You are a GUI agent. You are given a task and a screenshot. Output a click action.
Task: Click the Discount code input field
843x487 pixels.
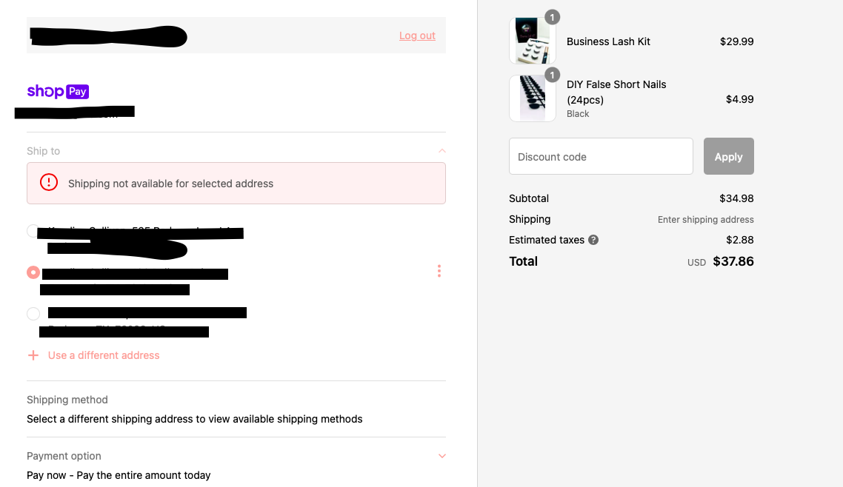[x=601, y=156]
